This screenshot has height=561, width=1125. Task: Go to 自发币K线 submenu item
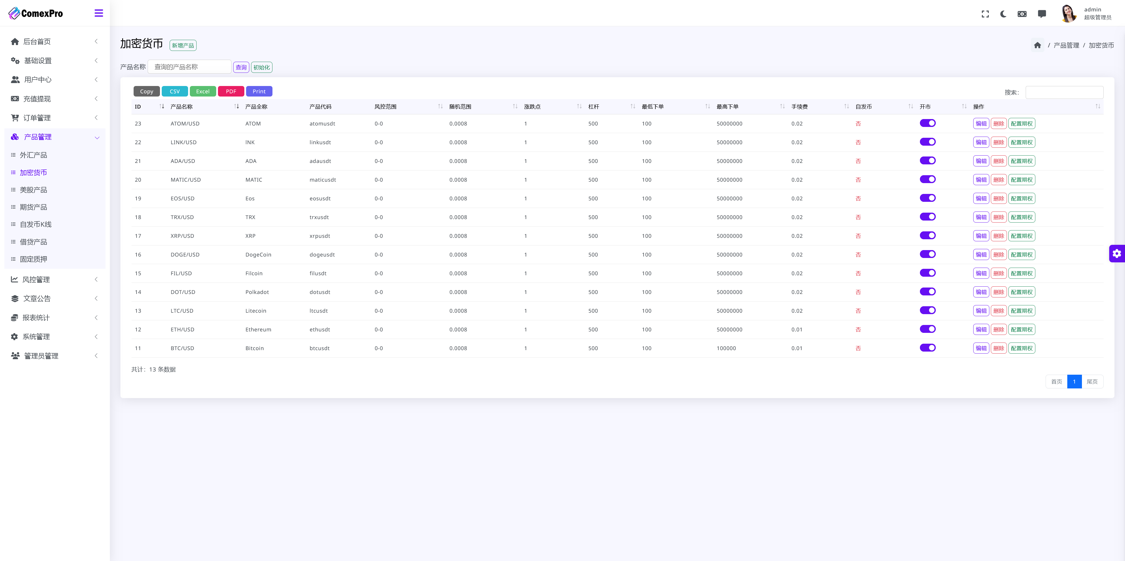click(x=35, y=224)
